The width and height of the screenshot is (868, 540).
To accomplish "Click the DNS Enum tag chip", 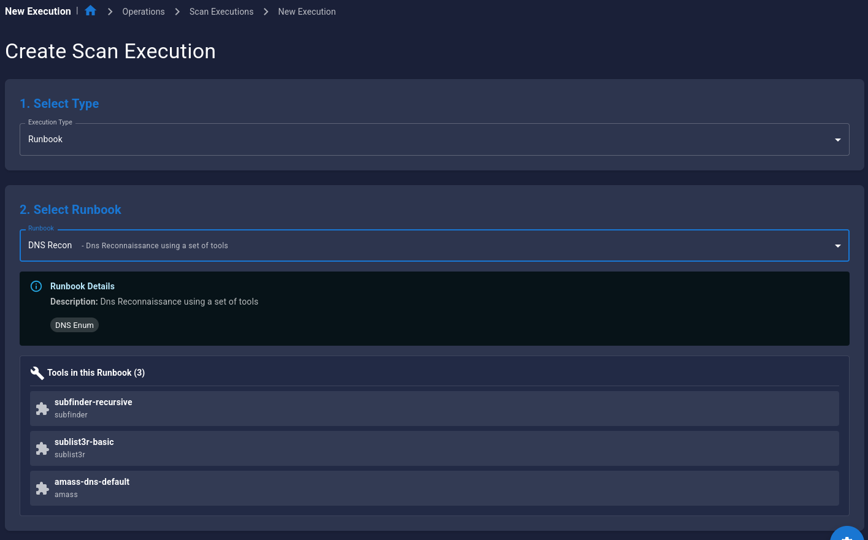I will [74, 325].
